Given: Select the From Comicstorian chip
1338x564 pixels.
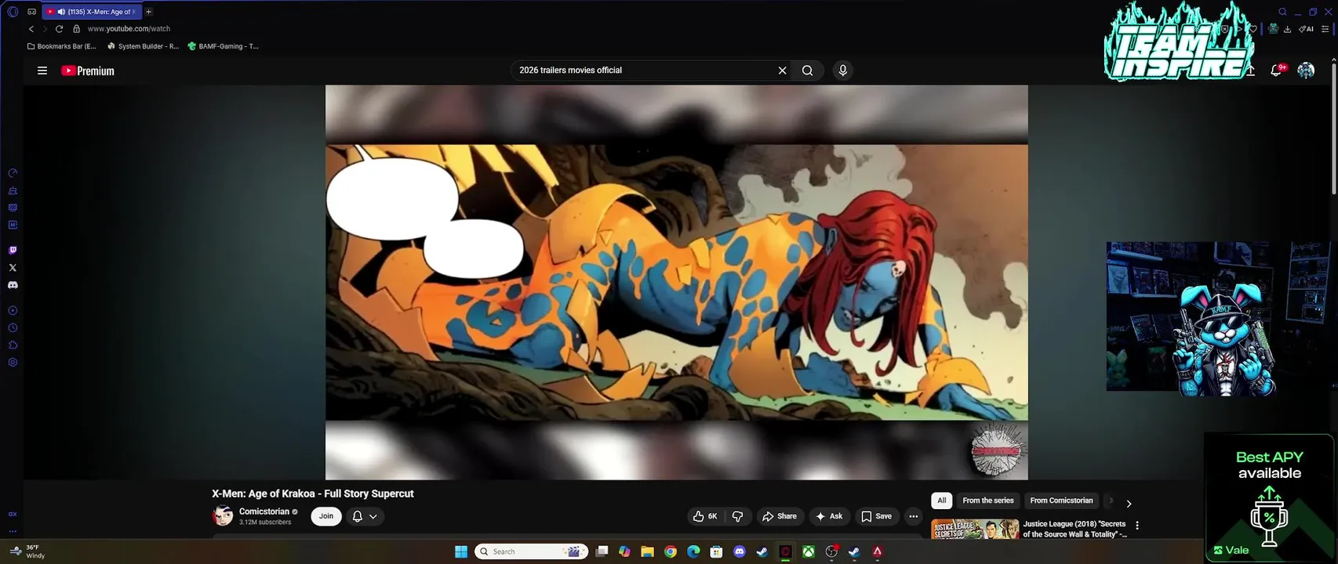Looking at the screenshot, I should tap(1061, 501).
